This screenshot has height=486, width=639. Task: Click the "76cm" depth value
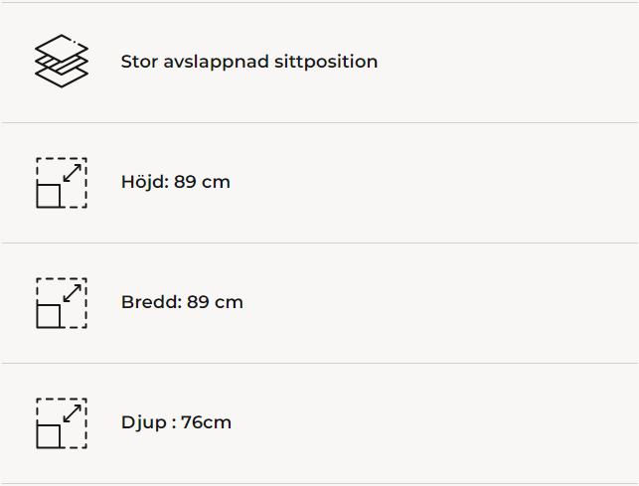[206, 422]
